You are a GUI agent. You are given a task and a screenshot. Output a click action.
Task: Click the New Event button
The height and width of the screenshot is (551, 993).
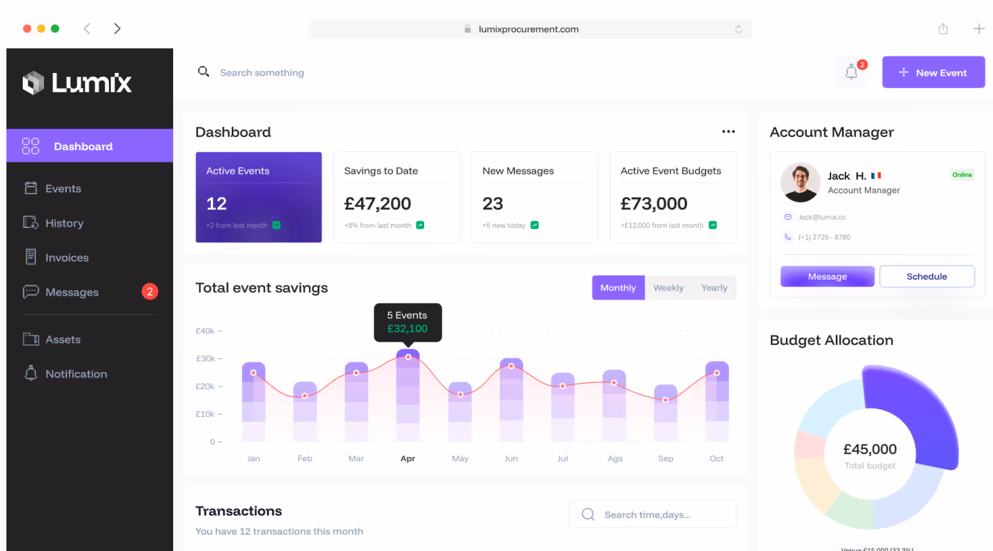click(x=934, y=72)
